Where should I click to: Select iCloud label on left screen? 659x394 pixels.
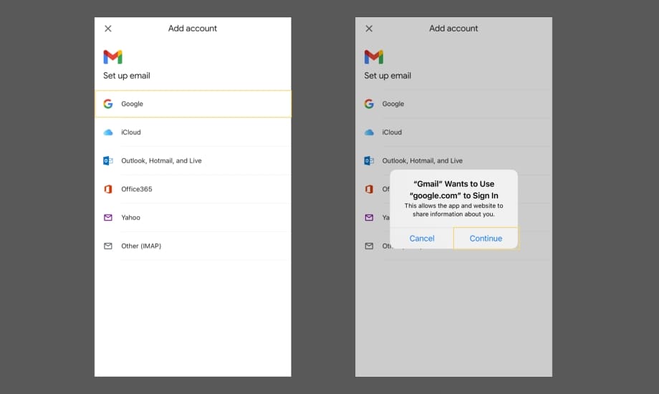click(x=130, y=132)
